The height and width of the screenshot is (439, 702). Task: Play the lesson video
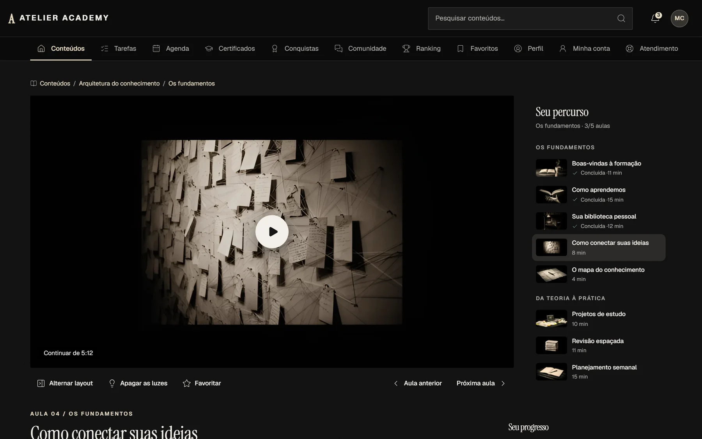272,232
